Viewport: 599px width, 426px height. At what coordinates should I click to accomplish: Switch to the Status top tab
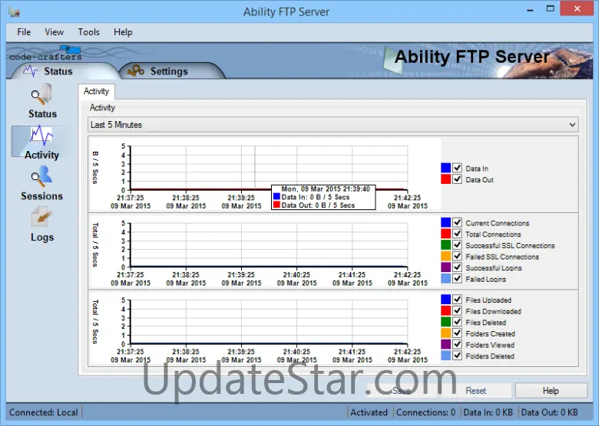pos(58,71)
